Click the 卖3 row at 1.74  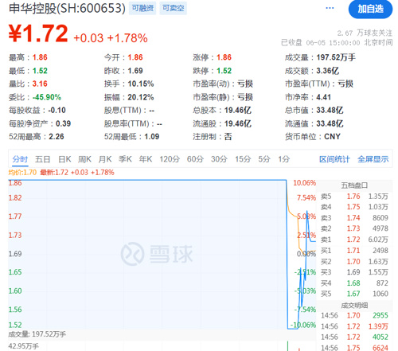pyautogui.click(x=354, y=218)
